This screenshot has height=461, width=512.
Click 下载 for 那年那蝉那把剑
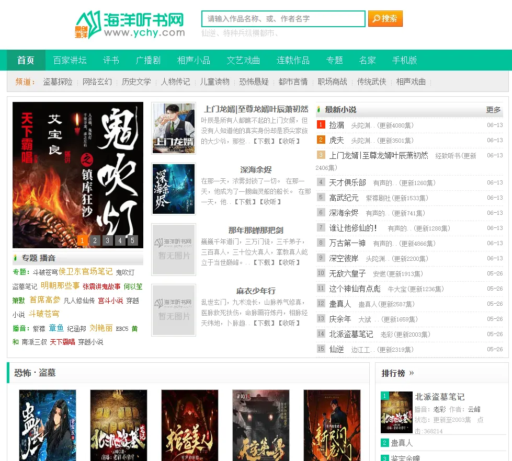point(264,262)
